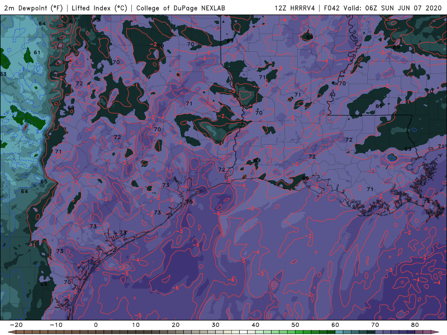The width and height of the screenshot is (447, 335).
Task: Click the "60" label on color scale
Action: coord(335,325)
